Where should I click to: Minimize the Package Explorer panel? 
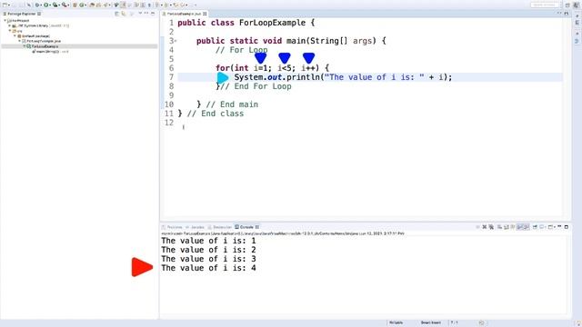[146, 14]
